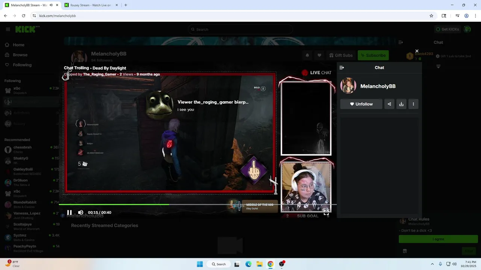Seek the clip progress bar

pyautogui.click(x=197, y=204)
